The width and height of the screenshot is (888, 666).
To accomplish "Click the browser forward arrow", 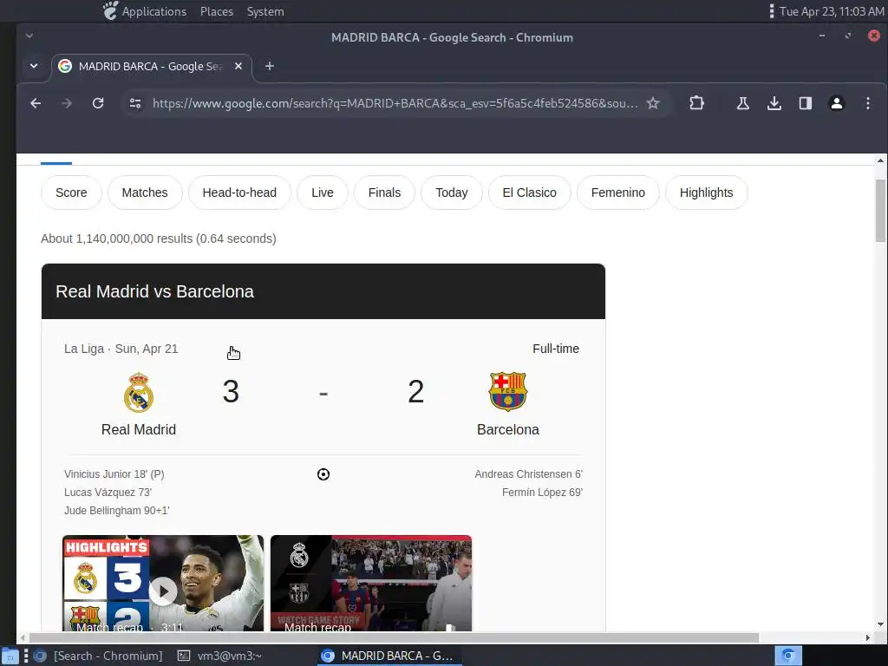I will [67, 103].
